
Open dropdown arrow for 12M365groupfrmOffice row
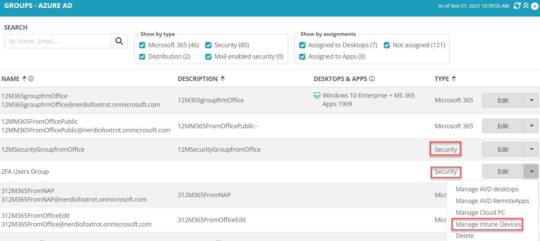(x=531, y=100)
